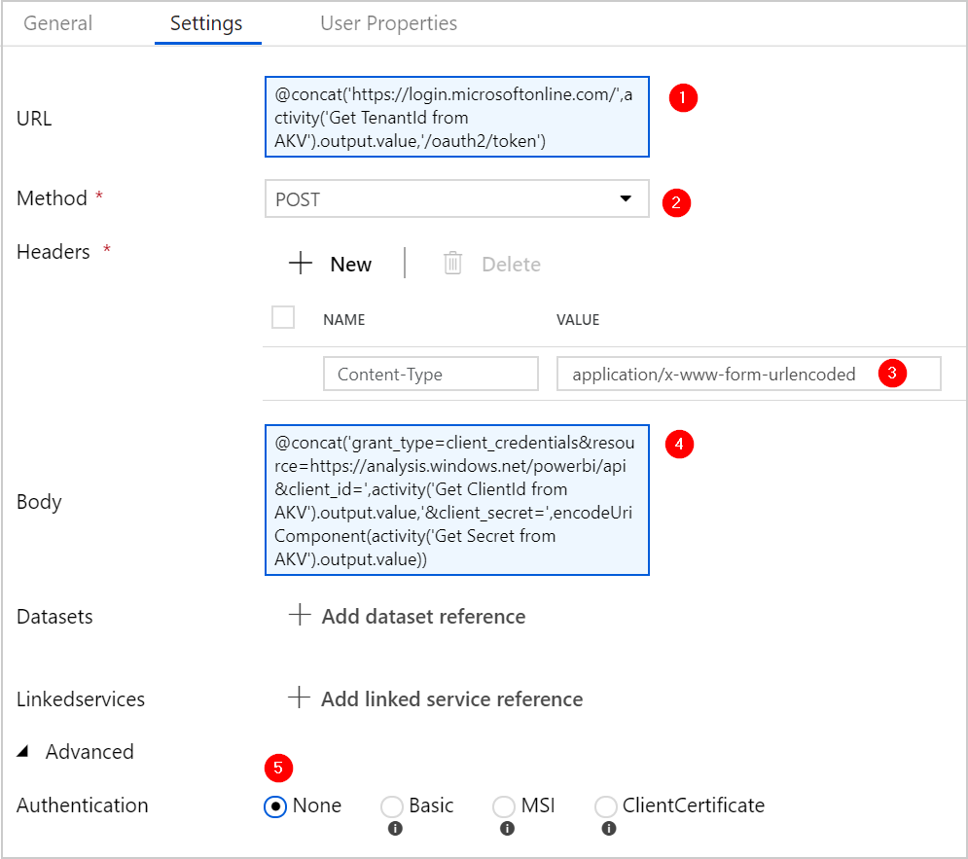Click the Authentication label
Screen dimensions: 968x859
pyautogui.click(x=83, y=805)
